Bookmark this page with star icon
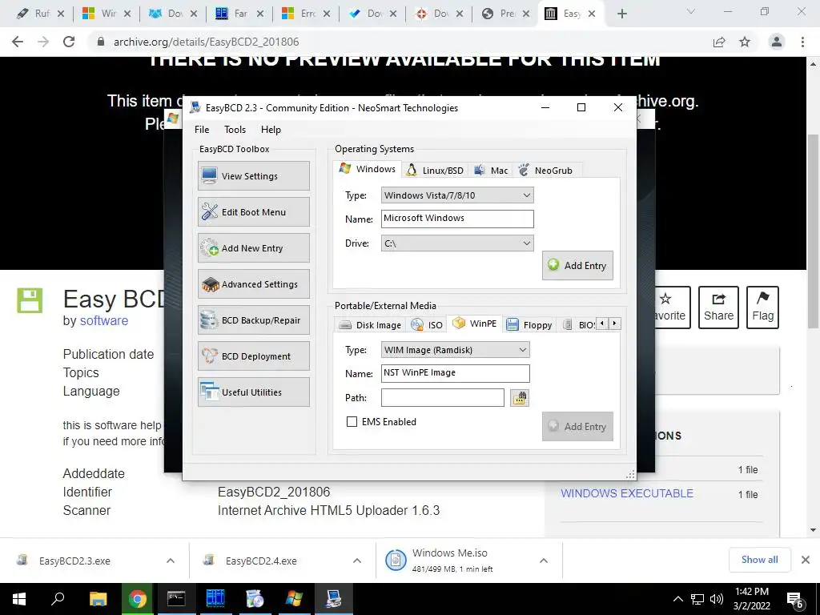Viewport: 820px width, 615px height. coord(745,42)
